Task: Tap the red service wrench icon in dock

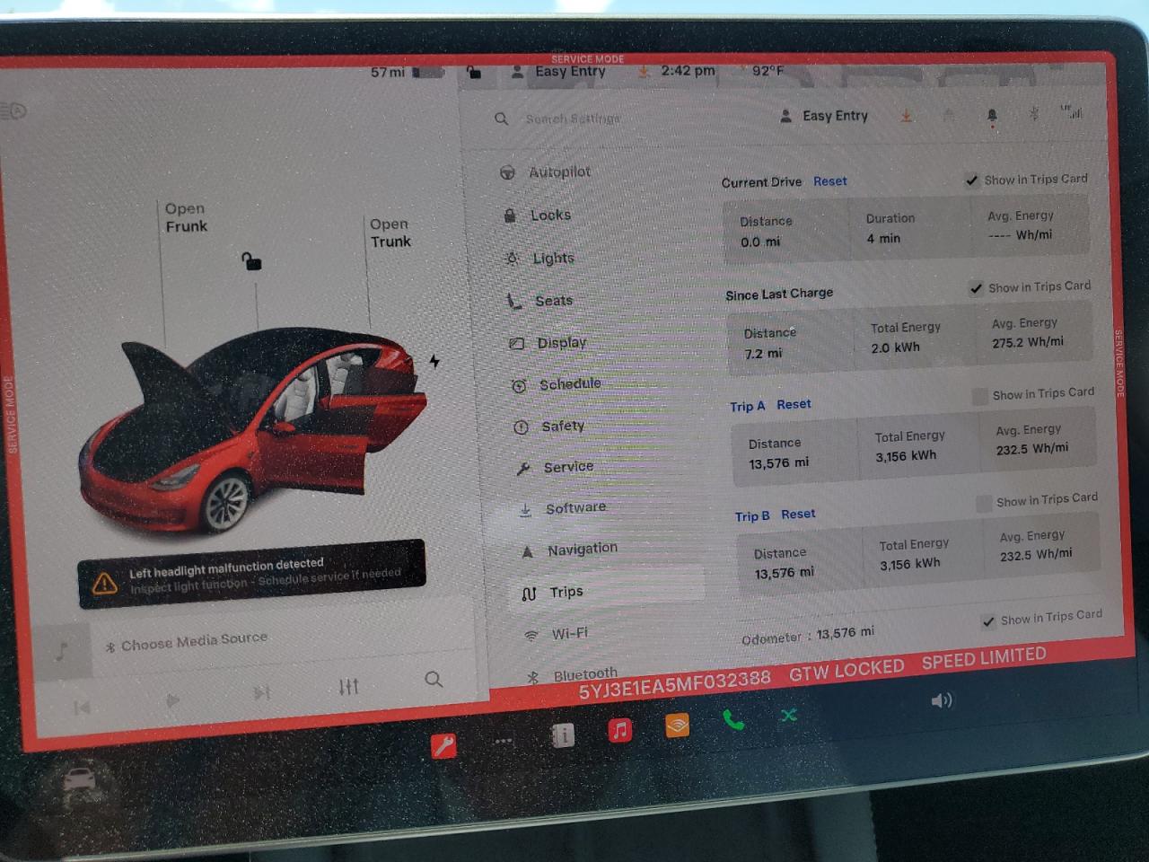Action: click(443, 745)
